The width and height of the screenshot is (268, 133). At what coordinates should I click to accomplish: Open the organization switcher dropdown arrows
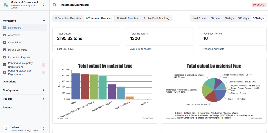pos(44,5)
